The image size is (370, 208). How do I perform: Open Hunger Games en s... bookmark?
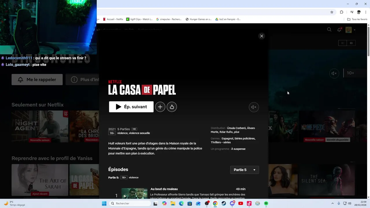(199, 19)
